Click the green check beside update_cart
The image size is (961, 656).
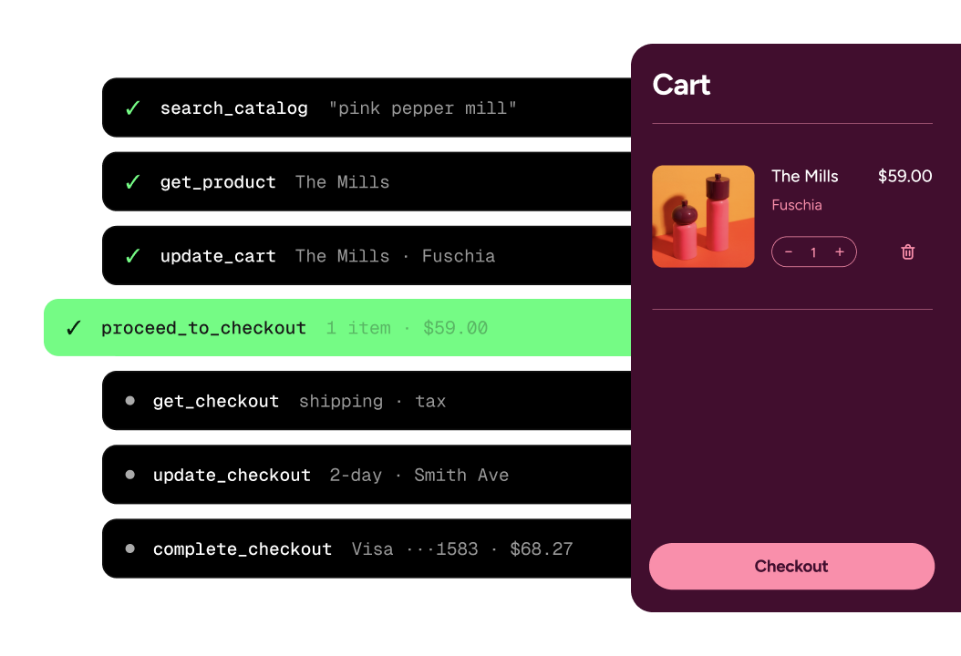pos(132,256)
